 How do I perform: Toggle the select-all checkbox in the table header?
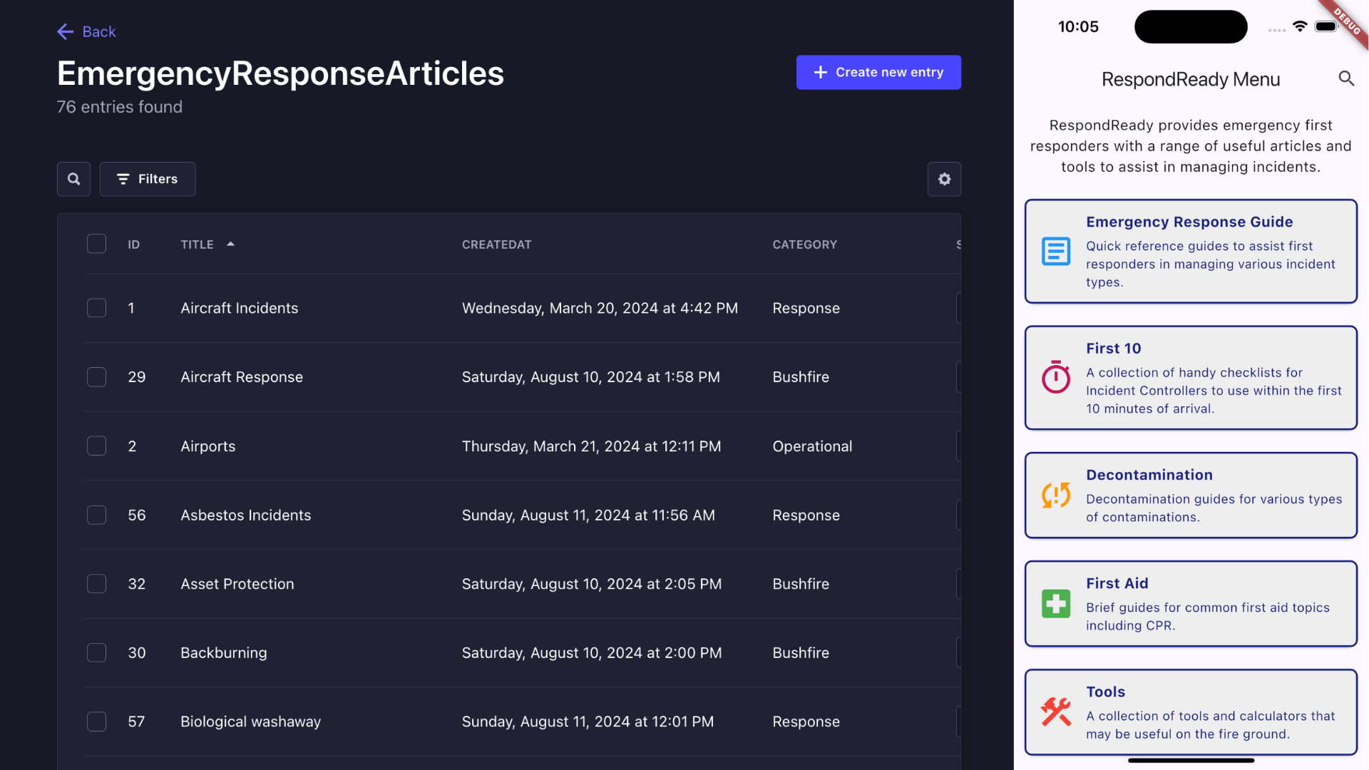(x=96, y=244)
